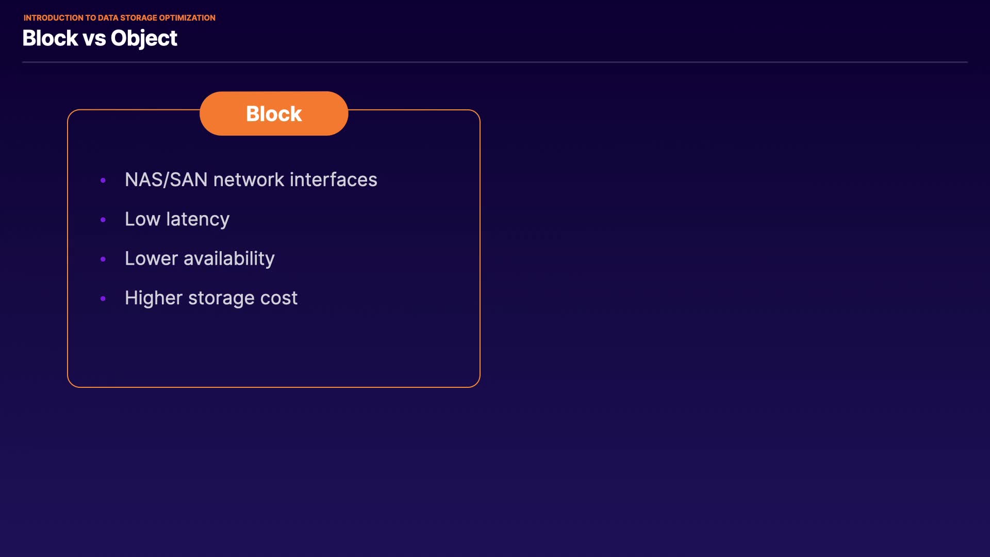Click the course header "Introduction to Data Storage Optimization"
This screenshot has height=557, width=990.
(x=119, y=18)
